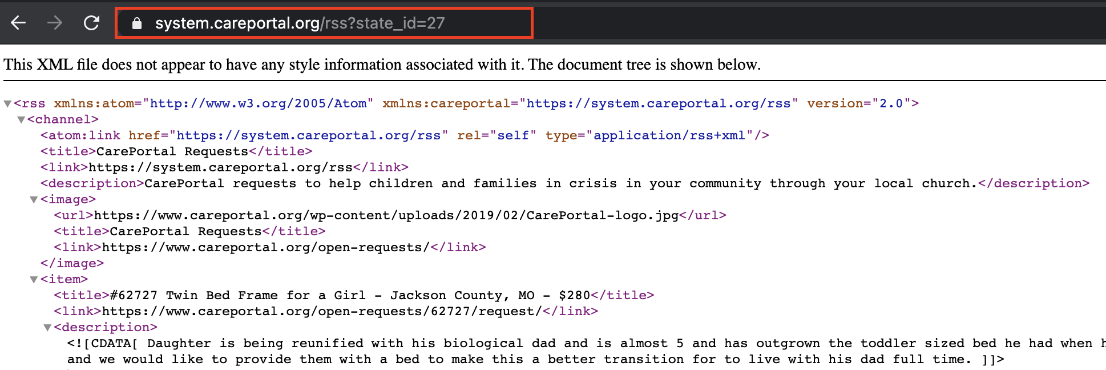Collapse the item's description node triangle
Viewport: 1106px width, 370px height.
tap(47, 328)
